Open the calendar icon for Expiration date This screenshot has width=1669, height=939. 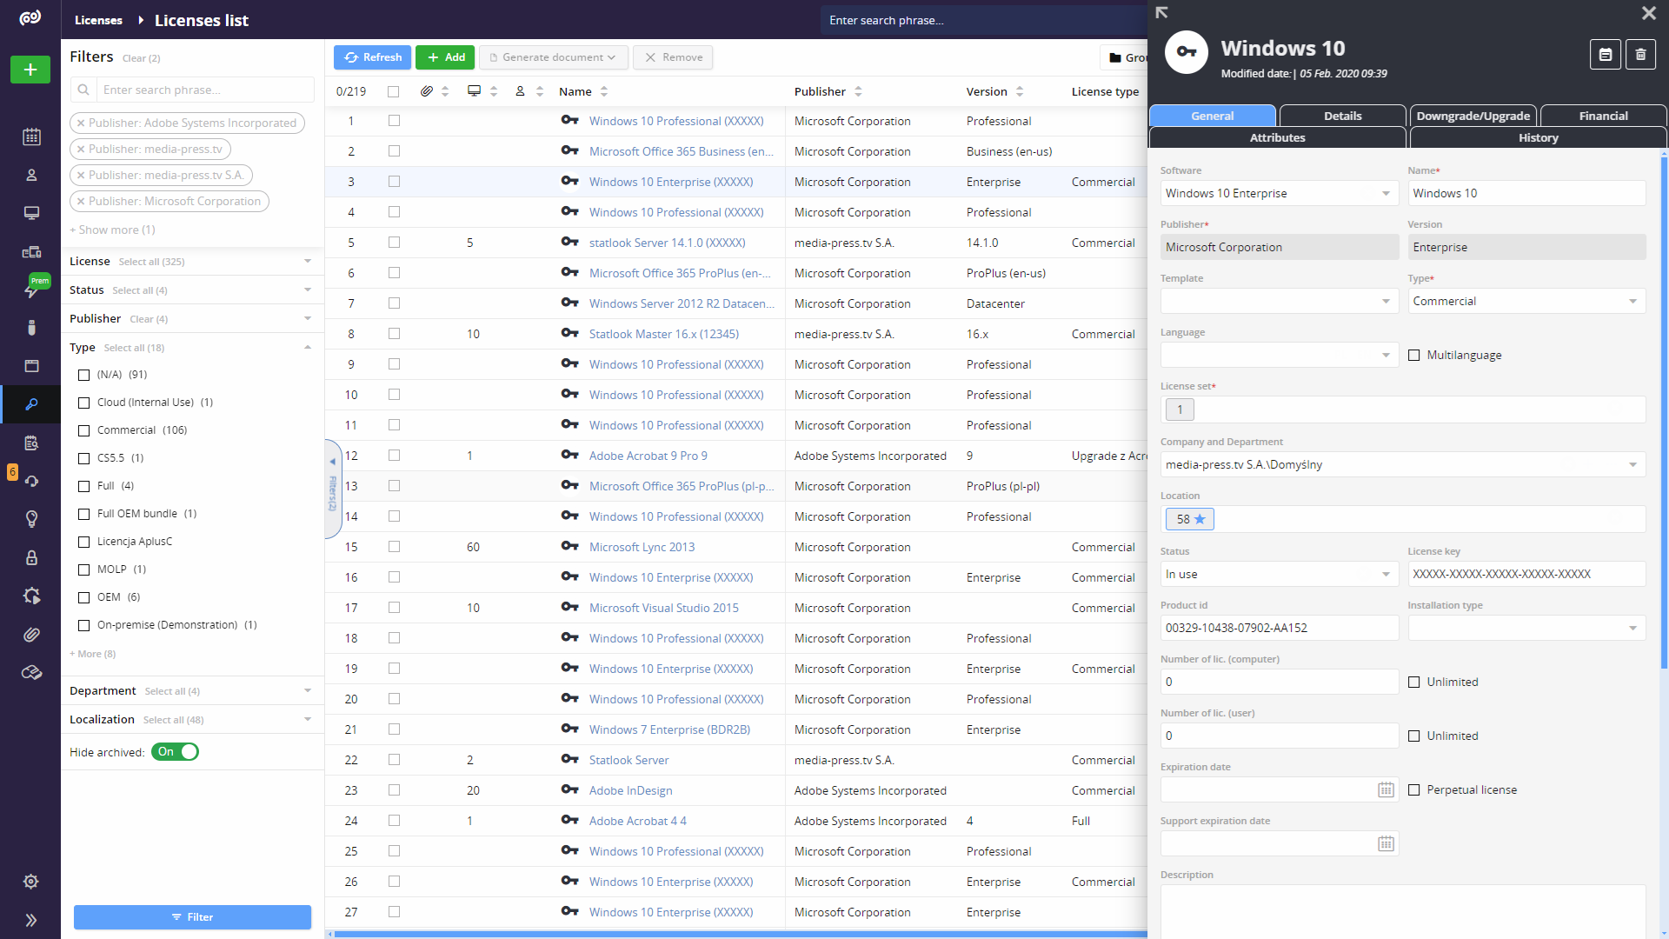point(1386,789)
